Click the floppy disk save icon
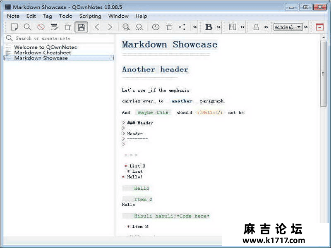Image resolution: width=331 pixels, height=248 pixels. pyautogui.click(x=81, y=27)
